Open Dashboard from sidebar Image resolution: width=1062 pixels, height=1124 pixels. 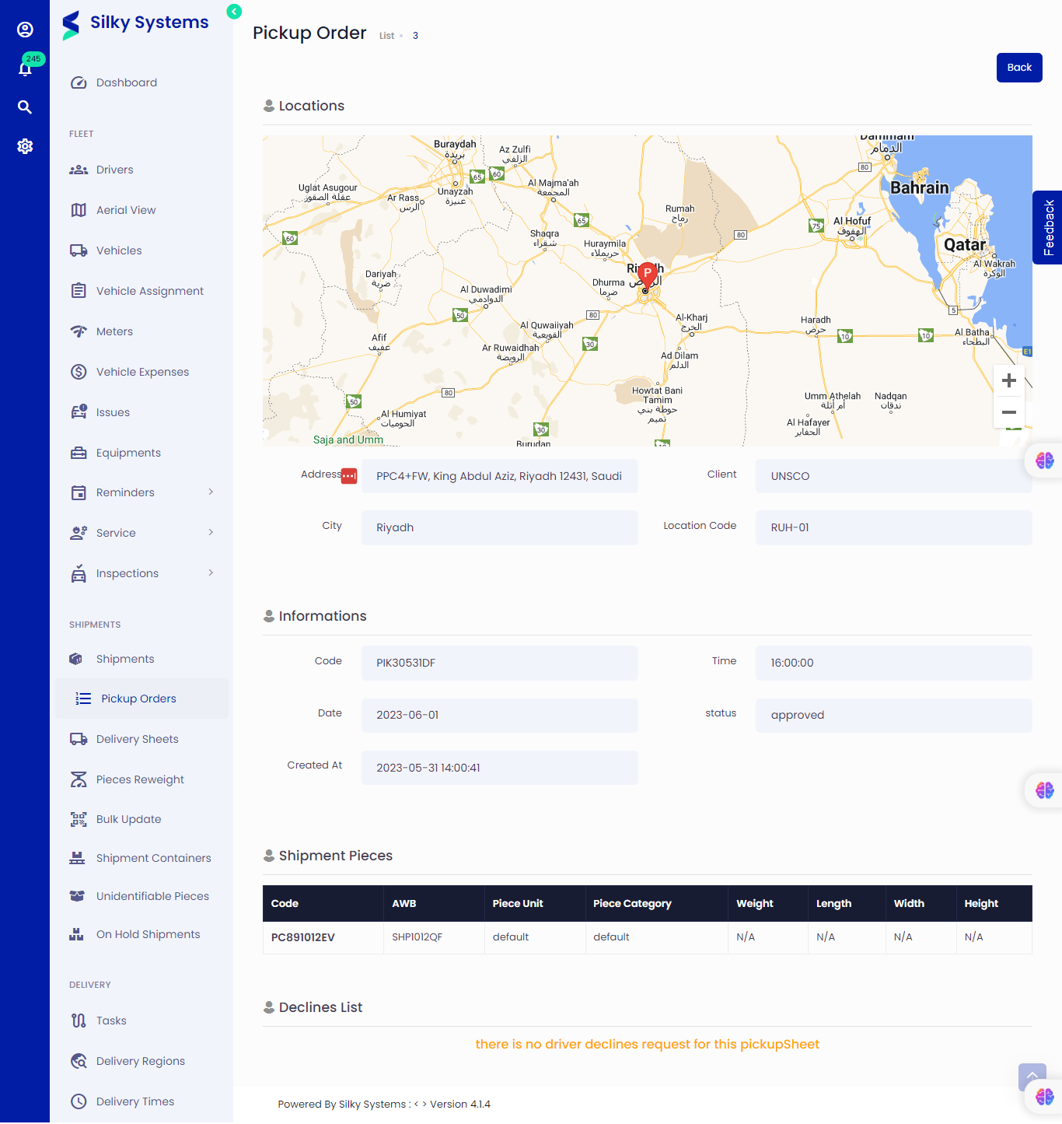point(126,82)
